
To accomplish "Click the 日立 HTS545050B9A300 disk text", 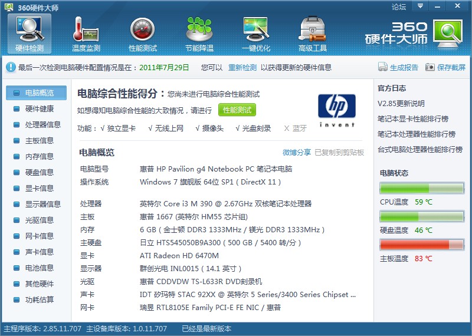I will click(x=220, y=243).
